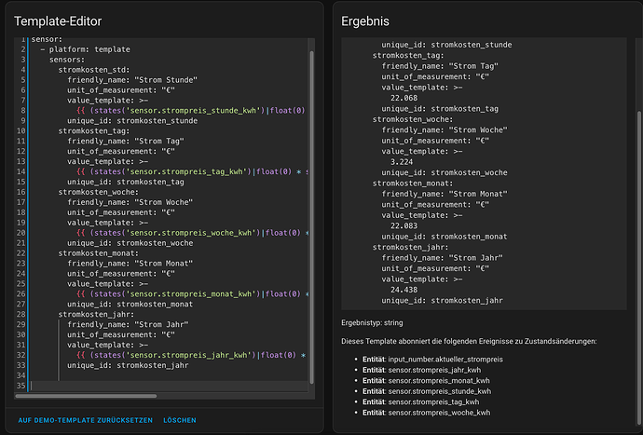Click 'stromkosten_monat:' in editor line 22
The height and width of the screenshot is (435, 643).
[x=99, y=253]
